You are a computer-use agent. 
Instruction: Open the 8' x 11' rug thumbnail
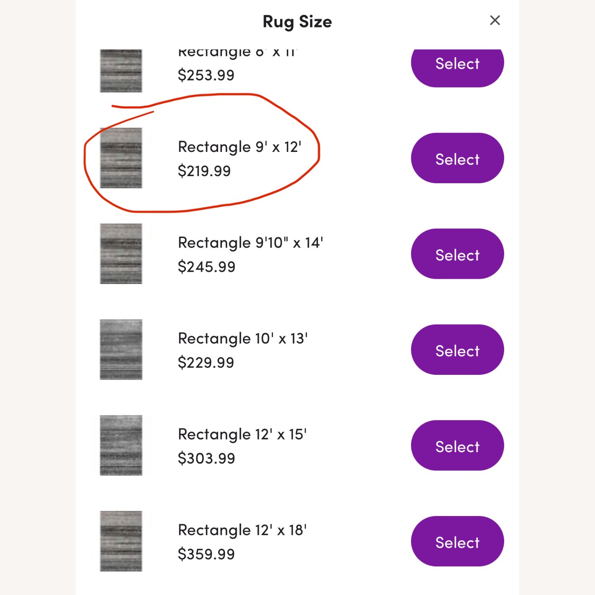click(x=121, y=71)
